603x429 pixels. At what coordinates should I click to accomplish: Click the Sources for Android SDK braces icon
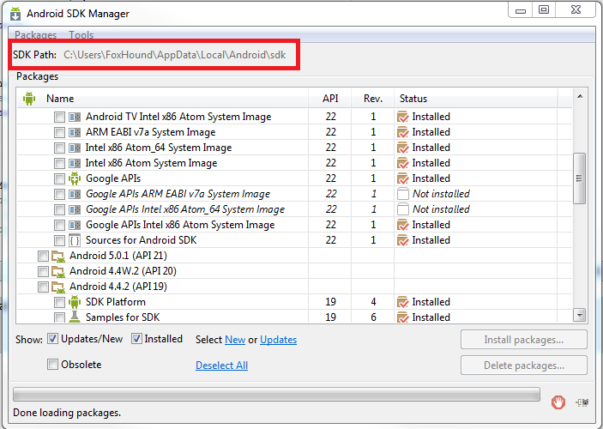75,240
